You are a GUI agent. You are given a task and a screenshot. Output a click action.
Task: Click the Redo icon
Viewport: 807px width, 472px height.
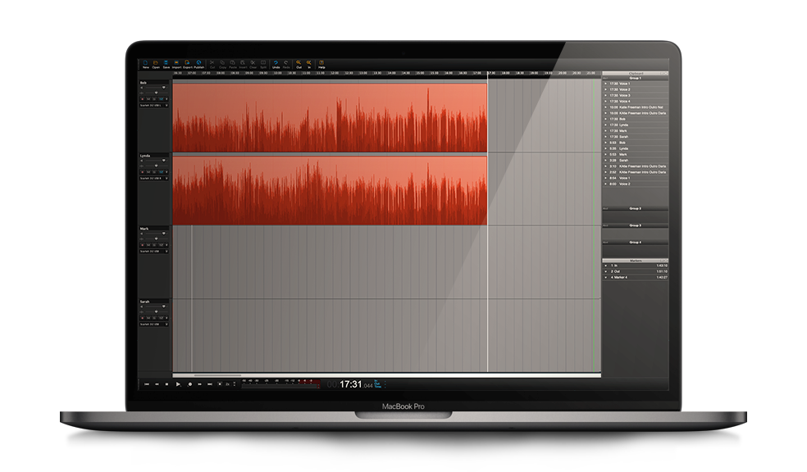click(286, 62)
